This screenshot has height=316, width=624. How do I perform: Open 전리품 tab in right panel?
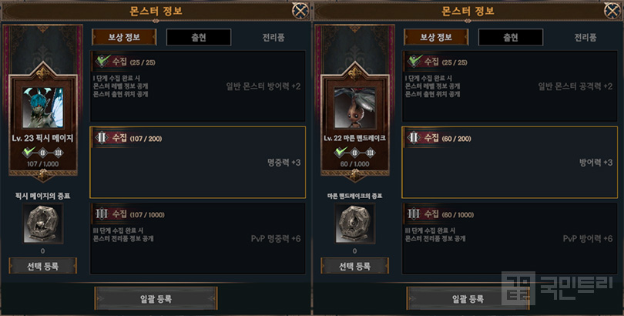[x=585, y=38]
